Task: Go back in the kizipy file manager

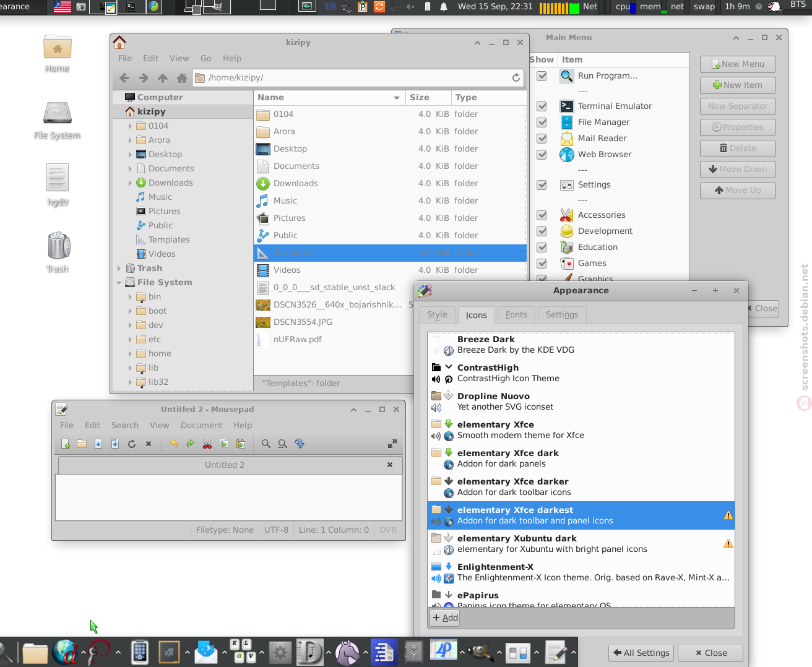Action: pos(124,78)
